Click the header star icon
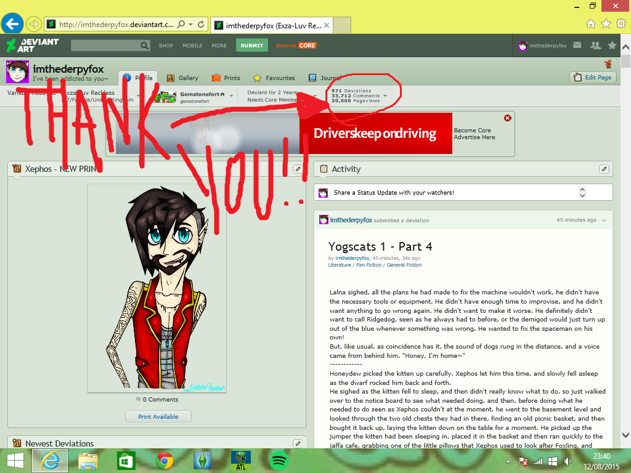 point(612,46)
